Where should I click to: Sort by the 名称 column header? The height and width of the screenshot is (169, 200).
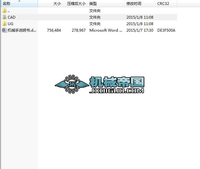(x=19, y=4)
